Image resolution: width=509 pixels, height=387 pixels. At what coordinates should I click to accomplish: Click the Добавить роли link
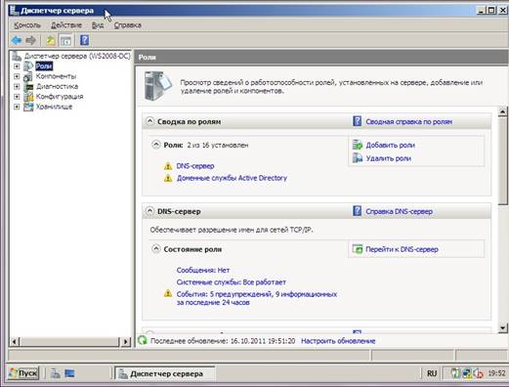(391, 145)
